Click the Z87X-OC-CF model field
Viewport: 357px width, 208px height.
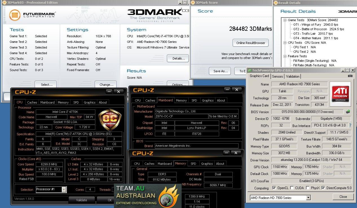pos(181,117)
